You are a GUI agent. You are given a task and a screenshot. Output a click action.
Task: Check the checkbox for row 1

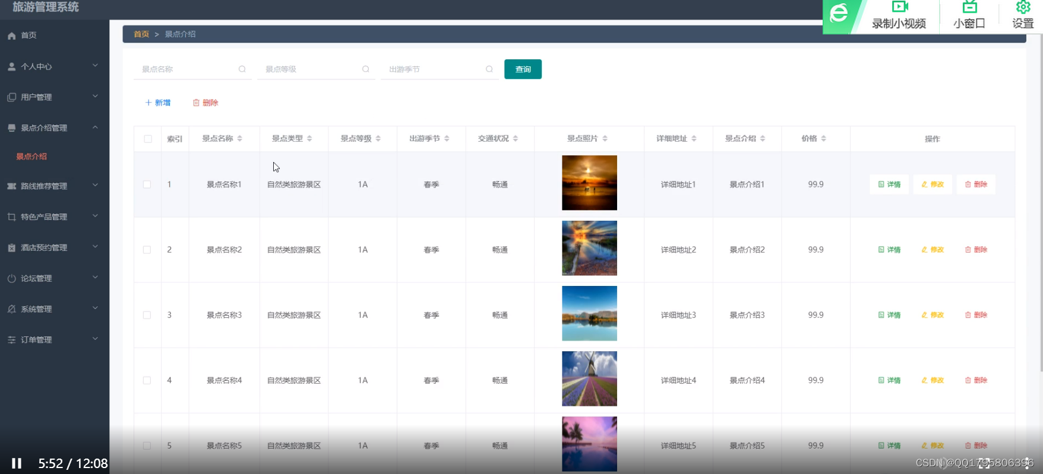[x=147, y=184]
